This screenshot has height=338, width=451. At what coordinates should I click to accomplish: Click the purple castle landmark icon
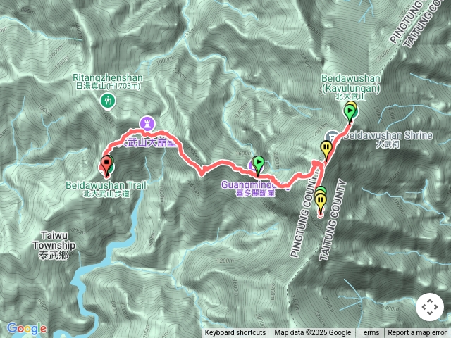tap(147, 124)
